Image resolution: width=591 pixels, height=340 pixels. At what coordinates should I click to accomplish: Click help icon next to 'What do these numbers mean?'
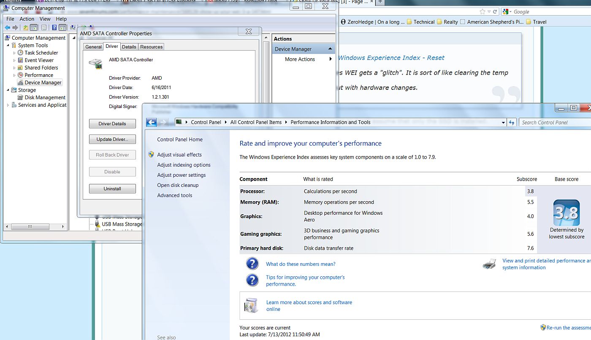[252, 264]
